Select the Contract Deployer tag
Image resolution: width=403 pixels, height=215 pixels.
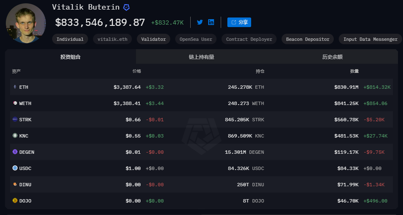click(x=249, y=39)
